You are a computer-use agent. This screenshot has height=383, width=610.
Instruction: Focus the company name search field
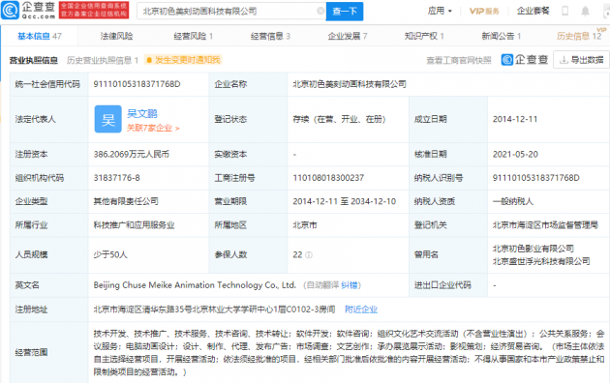pos(231,12)
